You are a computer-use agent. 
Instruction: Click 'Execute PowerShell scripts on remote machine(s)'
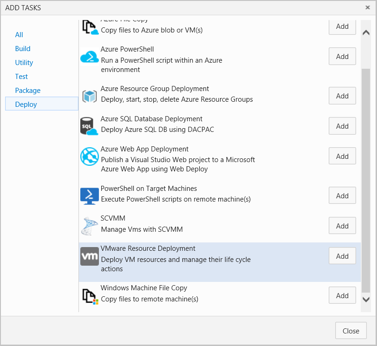176,199
